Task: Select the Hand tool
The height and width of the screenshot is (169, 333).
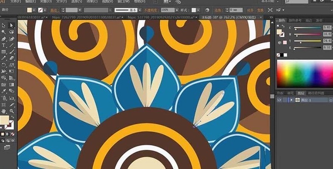Action: pos(4,111)
